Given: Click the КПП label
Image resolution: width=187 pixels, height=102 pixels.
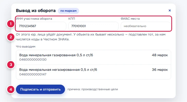Looking at the screenshot, I should click(72, 19).
